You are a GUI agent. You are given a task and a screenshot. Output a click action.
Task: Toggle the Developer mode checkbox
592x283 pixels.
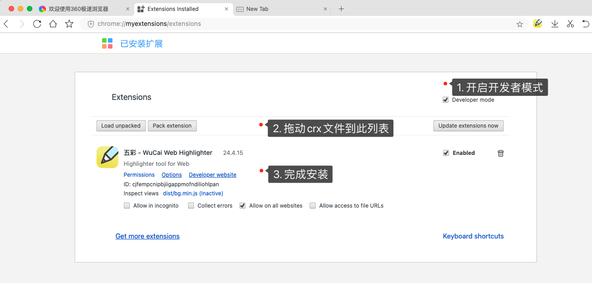pyautogui.click(x=446, y=100)
